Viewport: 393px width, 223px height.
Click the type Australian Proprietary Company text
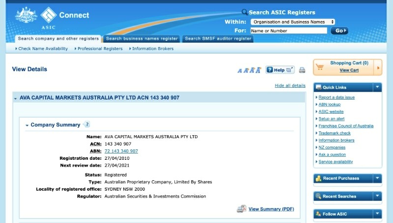(x=158, y=182)
